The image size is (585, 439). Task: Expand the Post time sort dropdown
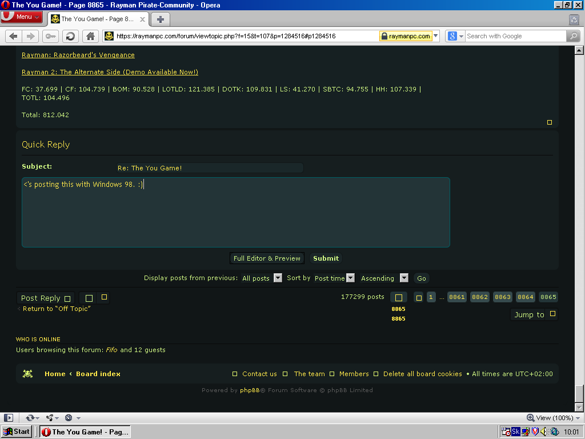coord(334,278)
